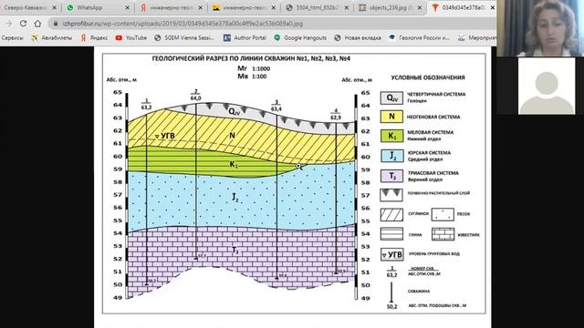Click the Yandex favicon on the search tab
The height and width of the screenshot is (328, 584).
pyautogui.click(x=143, y=7)
